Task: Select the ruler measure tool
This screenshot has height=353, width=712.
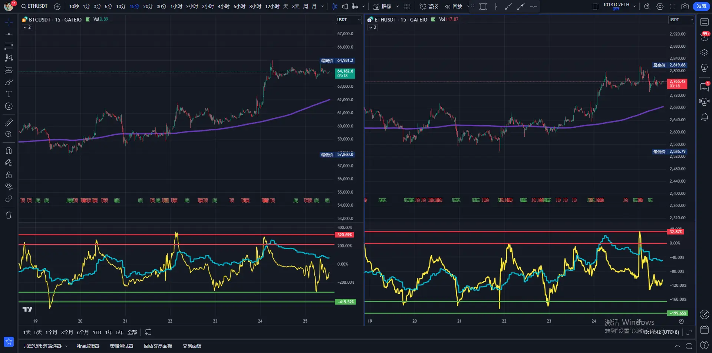Action: tap(9, 122)
